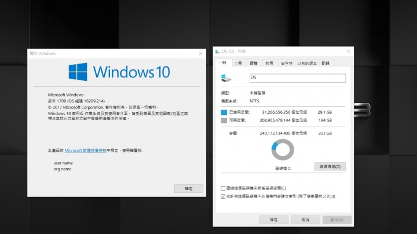Screen dimensions: 417x234
Task: Click the drive icon in properties title bar
Action: (218, 51)
